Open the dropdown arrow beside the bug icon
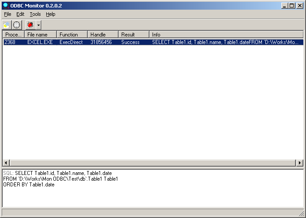 [x=38, y=25]
